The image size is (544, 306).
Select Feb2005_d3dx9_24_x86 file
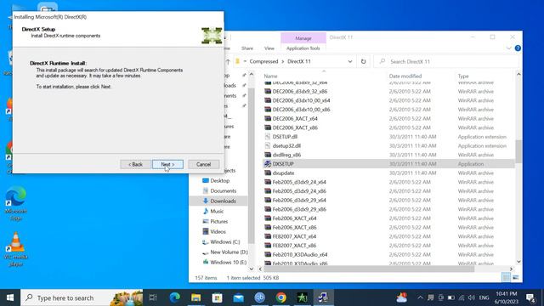299,190
